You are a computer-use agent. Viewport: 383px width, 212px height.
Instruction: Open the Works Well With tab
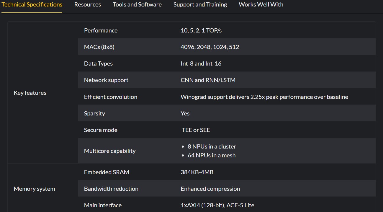click(261, 5)
